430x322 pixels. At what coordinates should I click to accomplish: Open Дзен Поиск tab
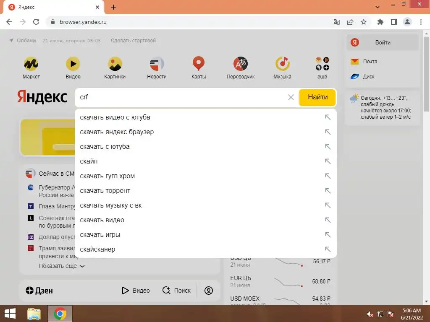(x=176, y=291)
